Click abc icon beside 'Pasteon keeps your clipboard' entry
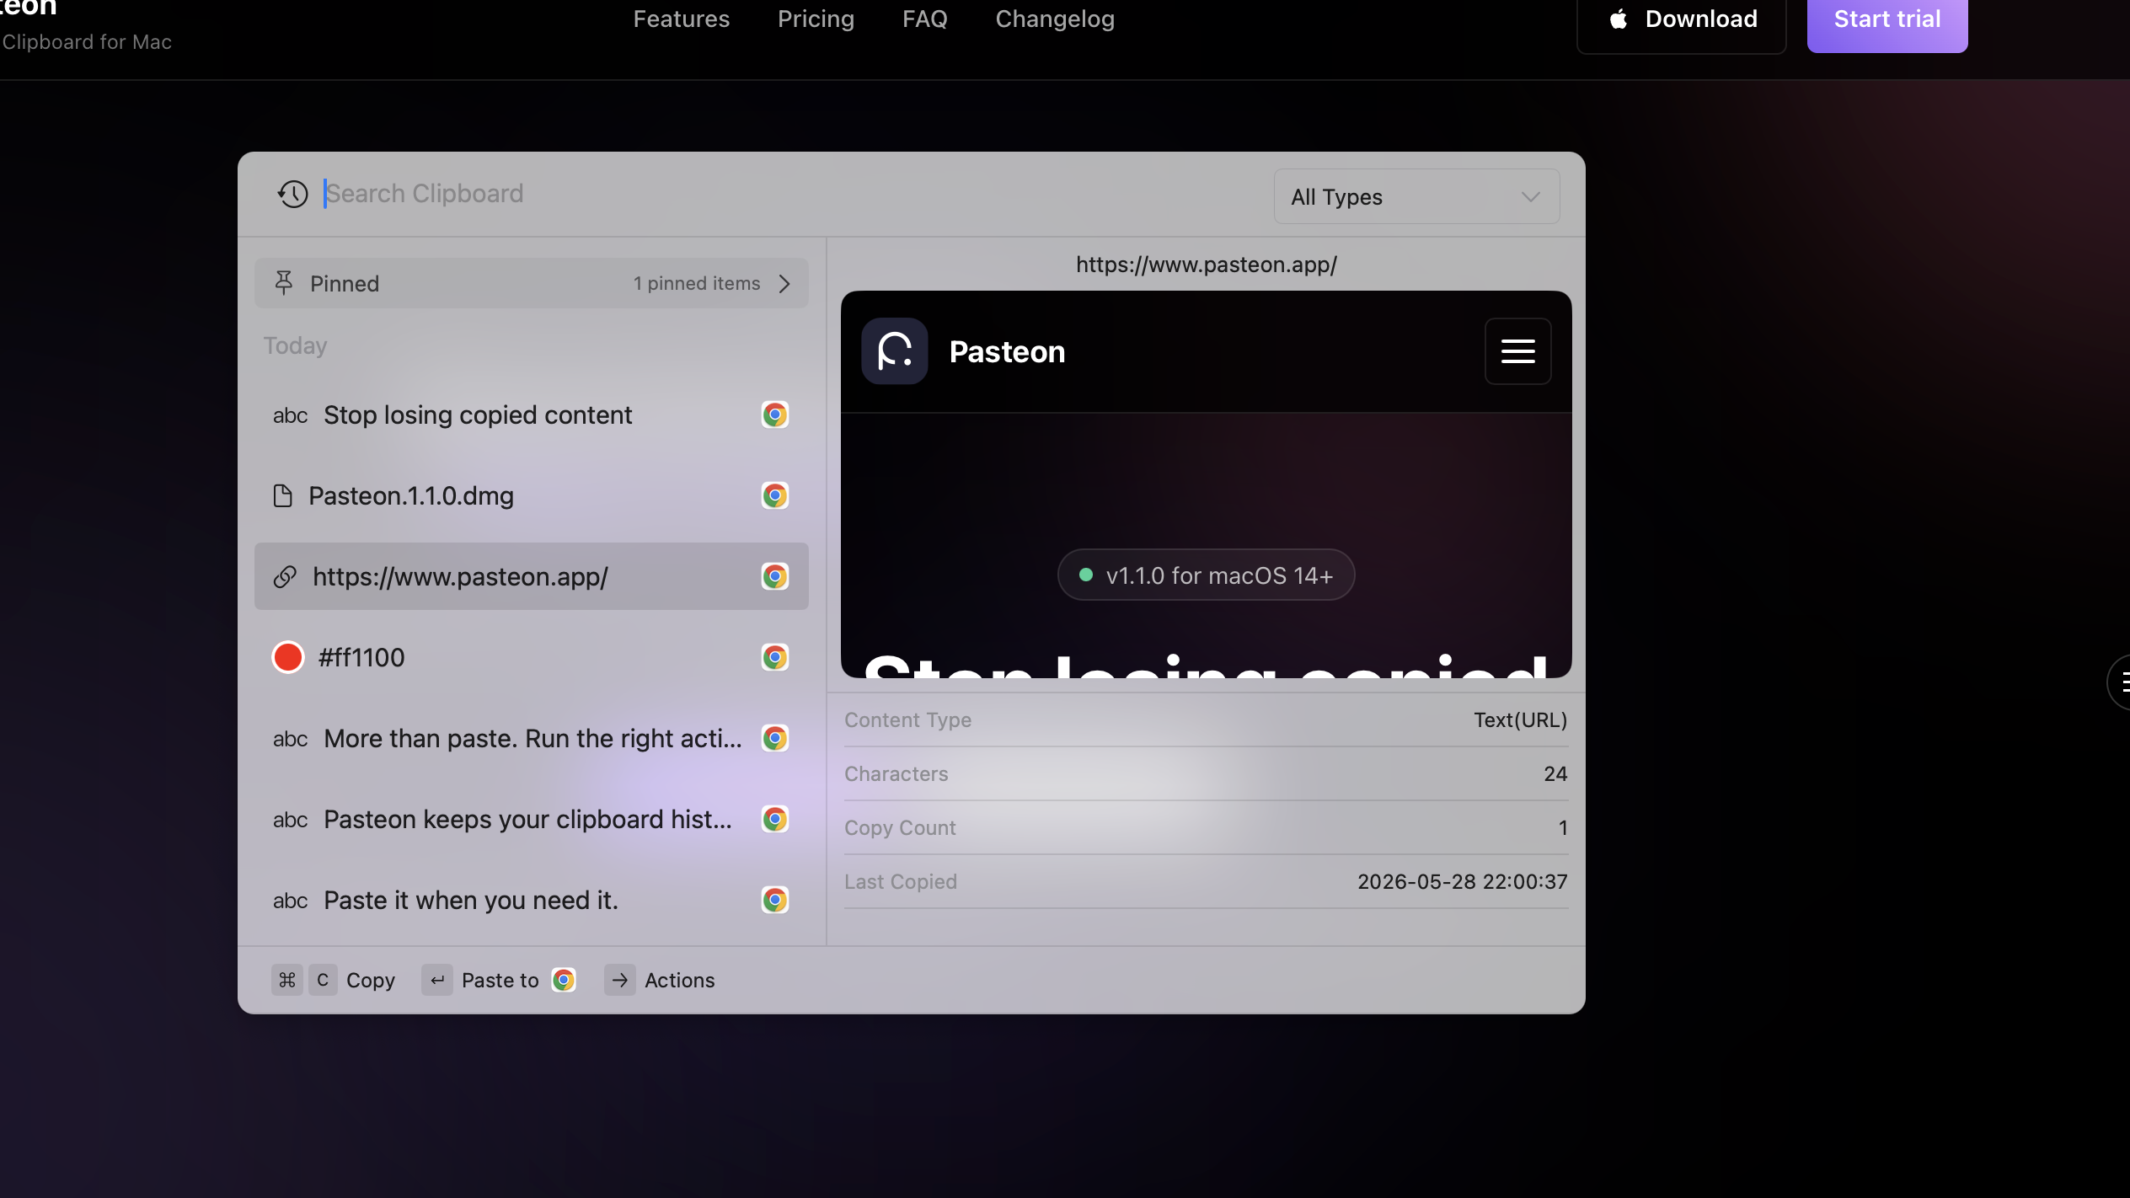Viewport: 2130px width, 1198px height. [x=290, y=820]
